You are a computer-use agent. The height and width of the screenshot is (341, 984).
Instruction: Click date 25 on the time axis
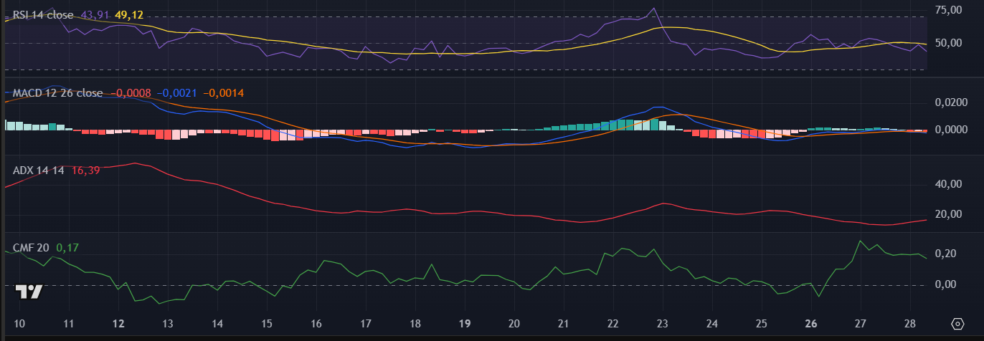(x=762, y=323)
